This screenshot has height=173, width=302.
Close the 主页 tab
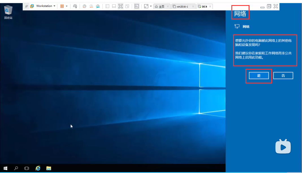(x=168, y=6)
